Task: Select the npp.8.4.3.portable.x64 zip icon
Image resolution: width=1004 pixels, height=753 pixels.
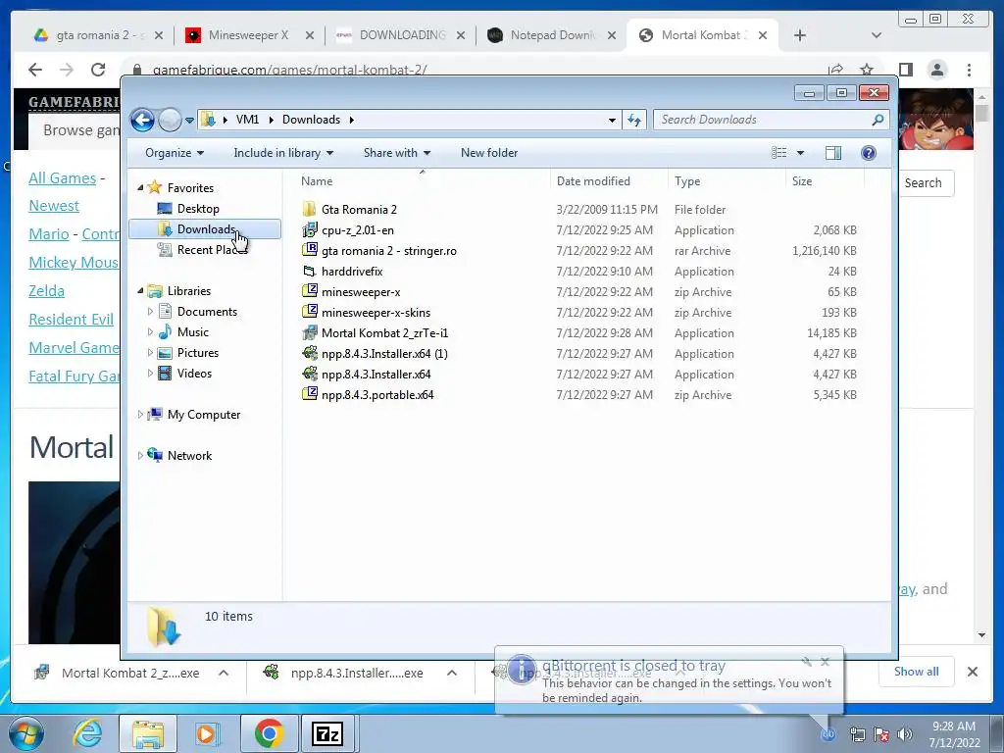Action: click(309, 394)
